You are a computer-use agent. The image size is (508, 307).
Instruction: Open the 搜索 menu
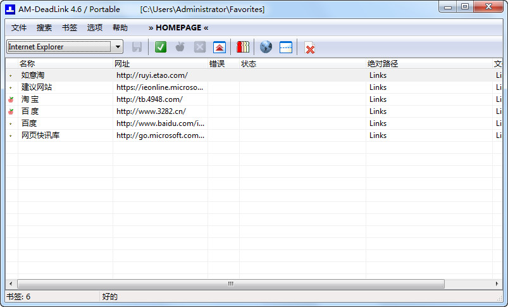pyautogui.click(x=44, y=28)
